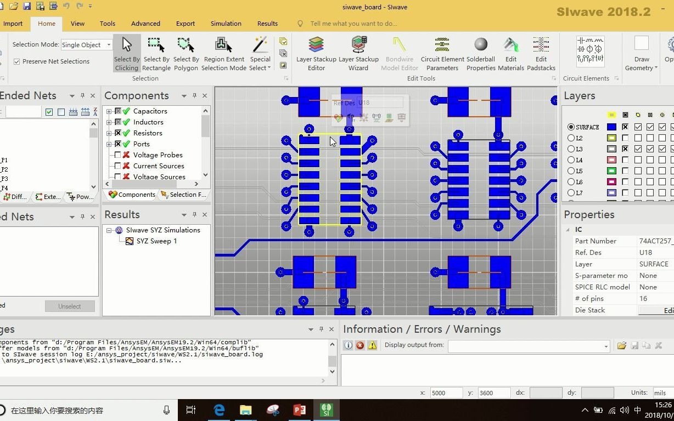
Task: Expand the Inductors tree node
Action: click(x=109, y=122)
